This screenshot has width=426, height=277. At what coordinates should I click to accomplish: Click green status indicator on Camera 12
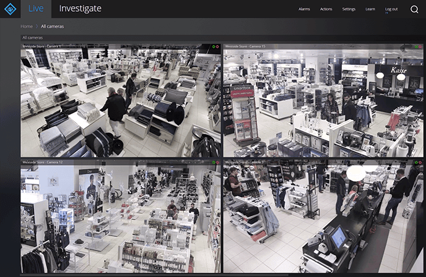[x=213, y=162]
